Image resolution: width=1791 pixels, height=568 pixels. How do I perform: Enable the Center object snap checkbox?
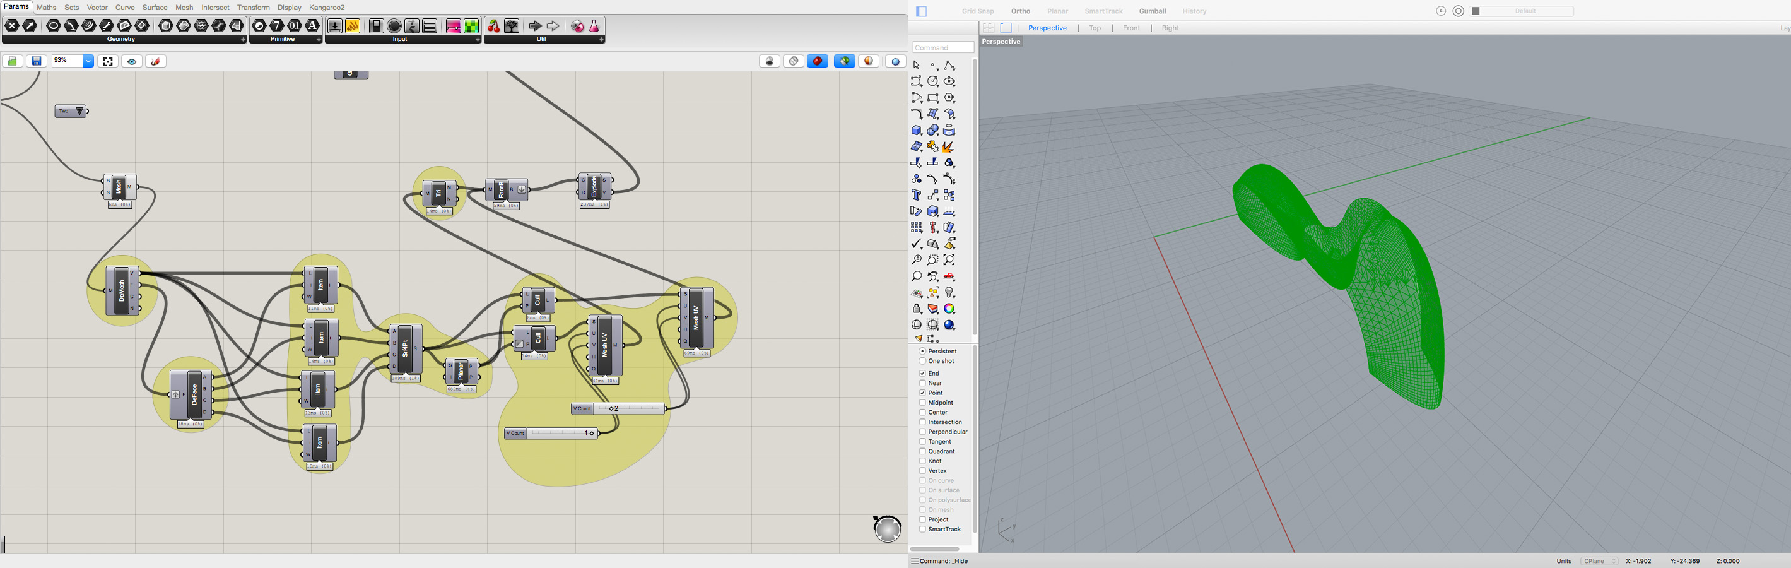[922, 412]
